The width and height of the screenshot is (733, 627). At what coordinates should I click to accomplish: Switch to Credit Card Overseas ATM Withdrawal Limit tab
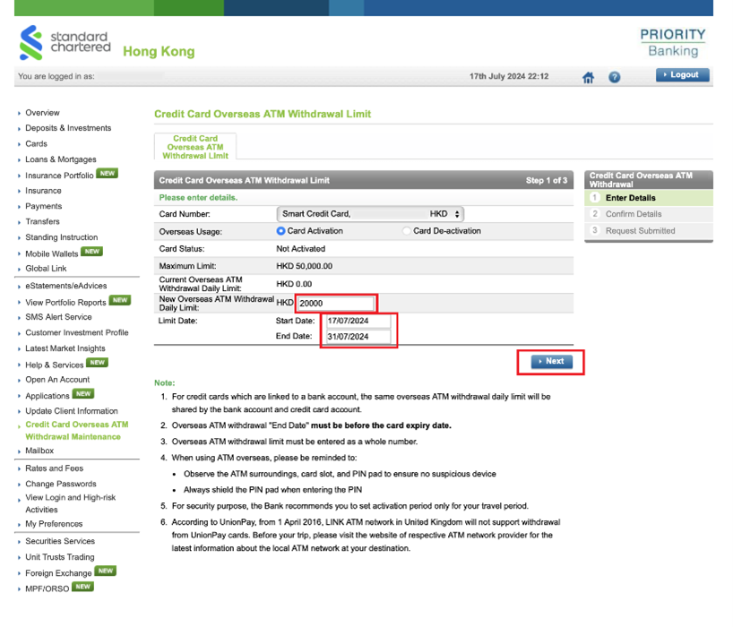(x=195, y=147)
